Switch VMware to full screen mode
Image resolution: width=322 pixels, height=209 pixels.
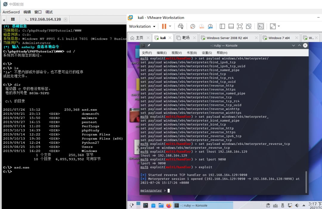click(x=240, y=26)
